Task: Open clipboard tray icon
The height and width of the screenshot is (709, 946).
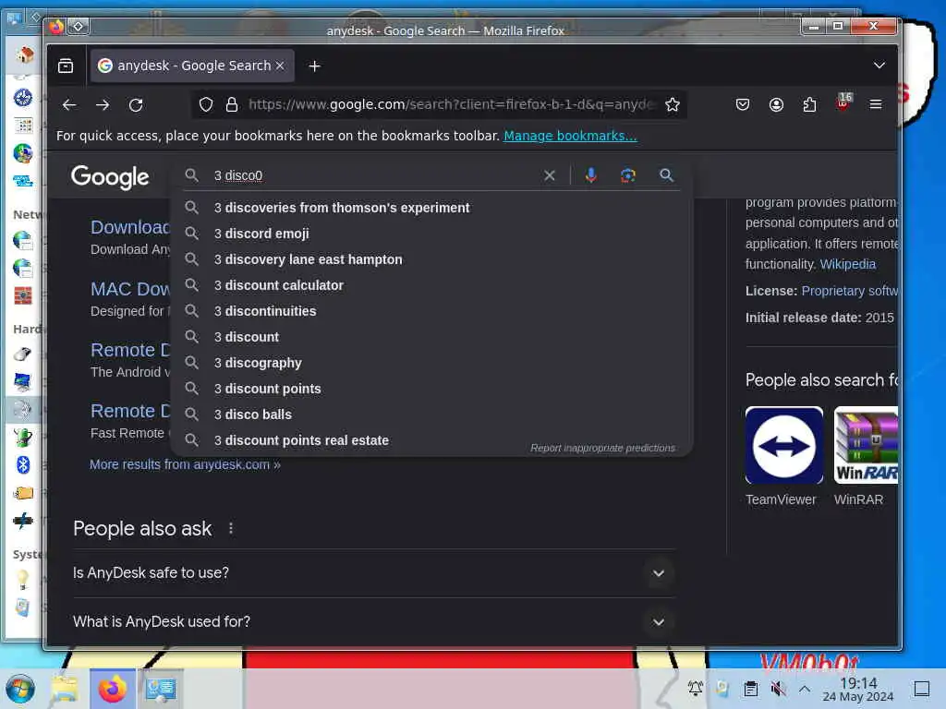Action: point(750,688)
